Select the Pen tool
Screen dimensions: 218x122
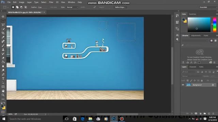pyautogui.click(x=3, y=75)
